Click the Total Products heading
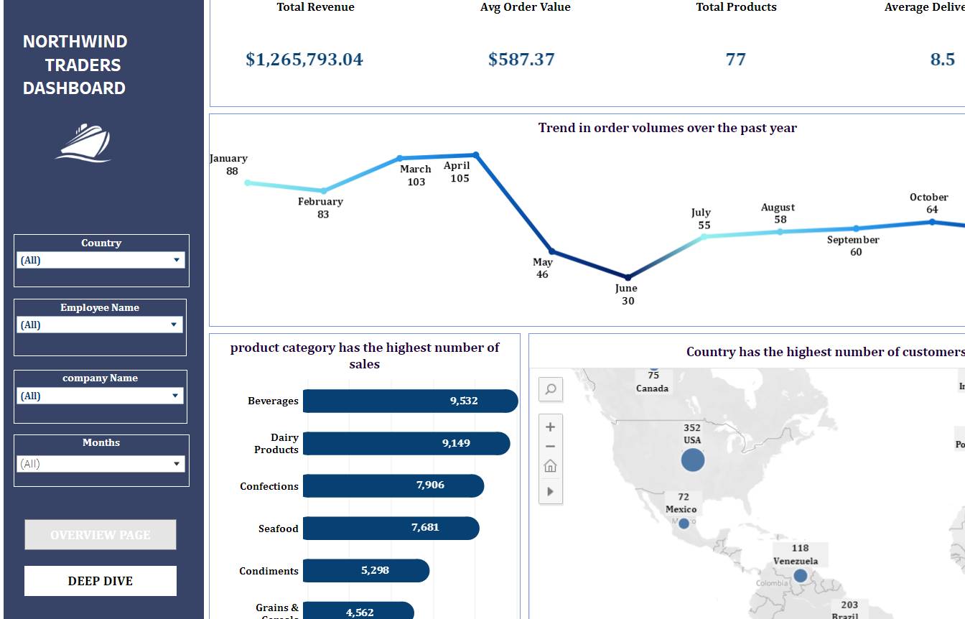 click(737, 7)
